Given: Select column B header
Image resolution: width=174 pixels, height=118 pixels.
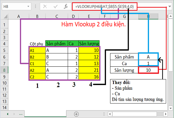Looking at the screenshot, I should 37,17.
